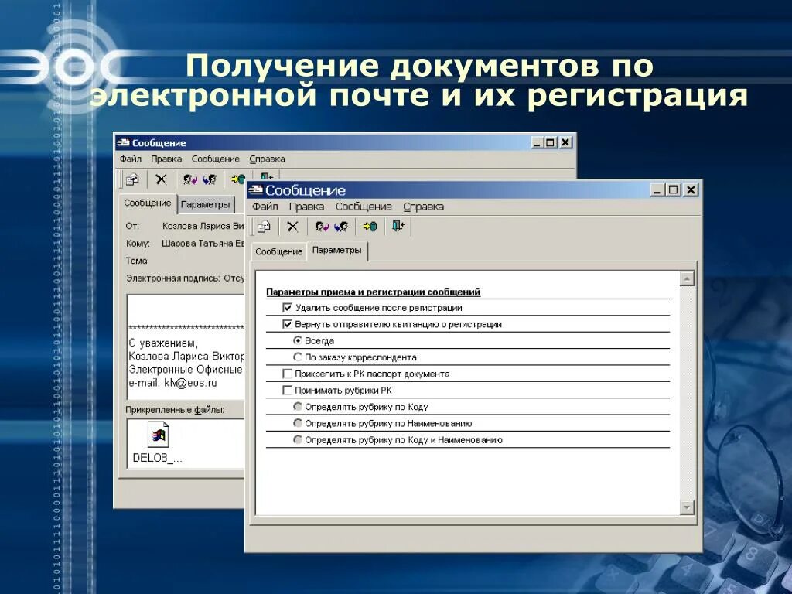Click the delete X icon in back window toolbar
This screenshot has height=594, width=792.
tap(161, 179)
